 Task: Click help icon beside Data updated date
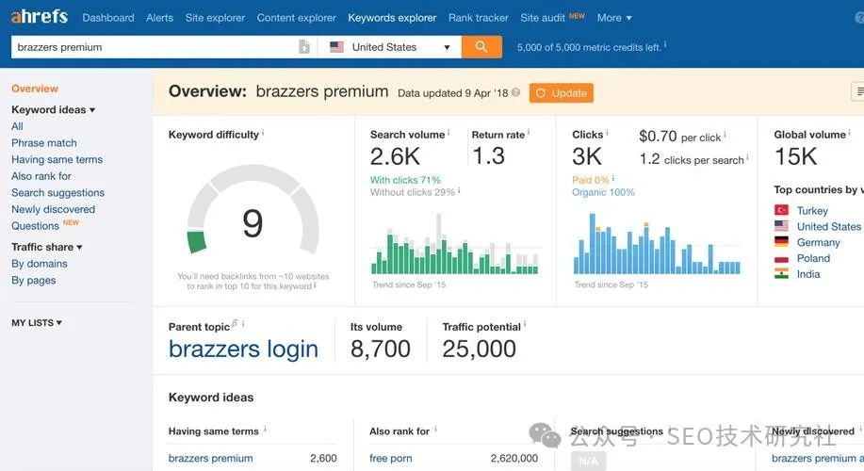click(x=515, y=93)
